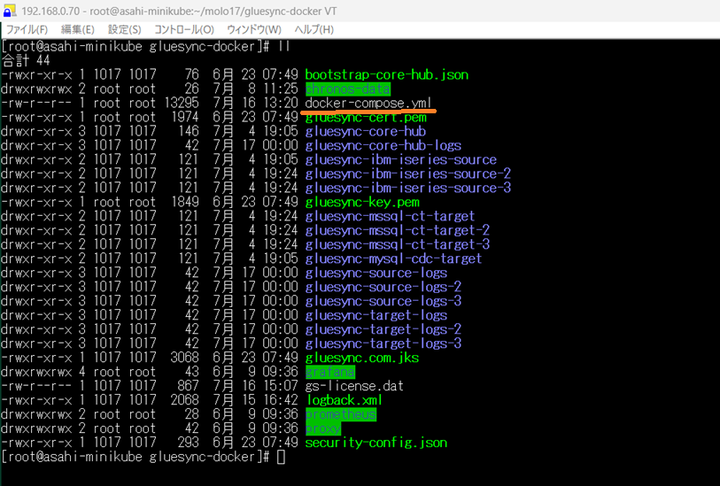
Task: Click security-config.json file name
Action: coord(376,443)
